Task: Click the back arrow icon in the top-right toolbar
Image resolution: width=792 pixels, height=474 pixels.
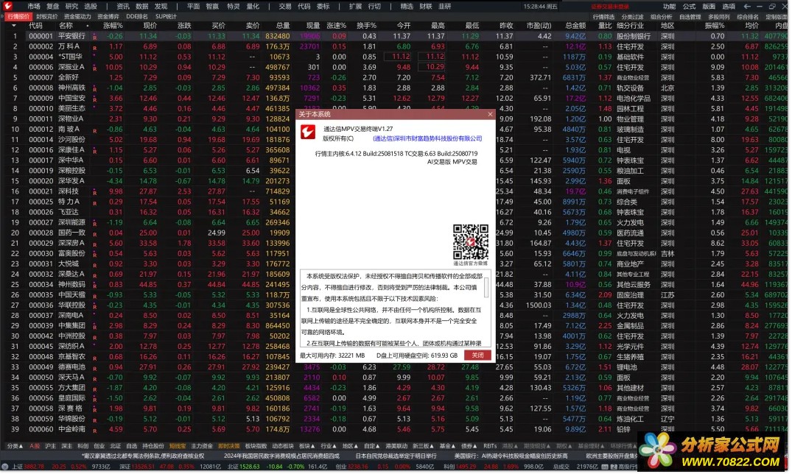Action: [x=747, y=7]
